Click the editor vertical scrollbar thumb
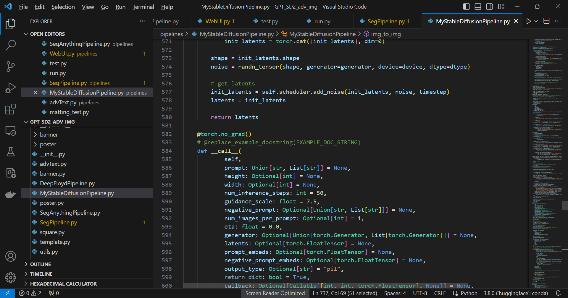 click(x=565, y=205)
